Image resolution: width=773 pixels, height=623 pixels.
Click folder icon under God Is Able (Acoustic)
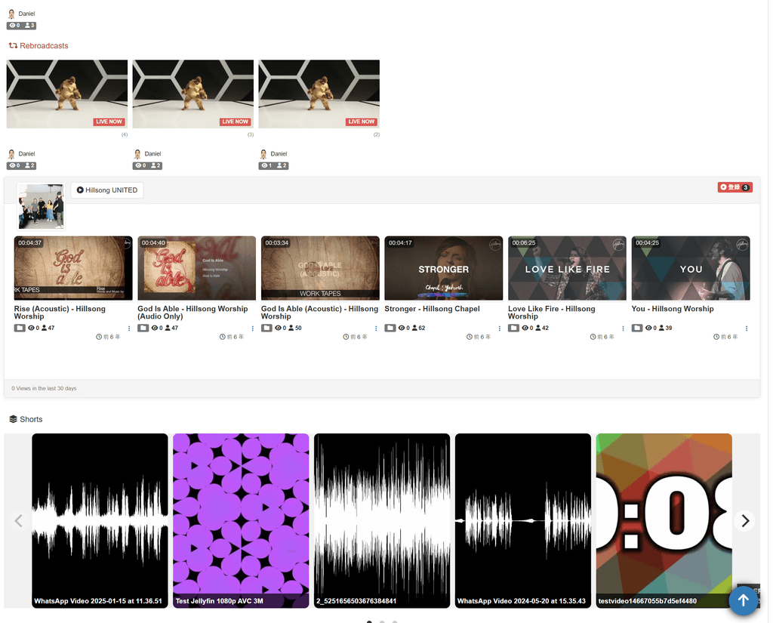[266, 328]
